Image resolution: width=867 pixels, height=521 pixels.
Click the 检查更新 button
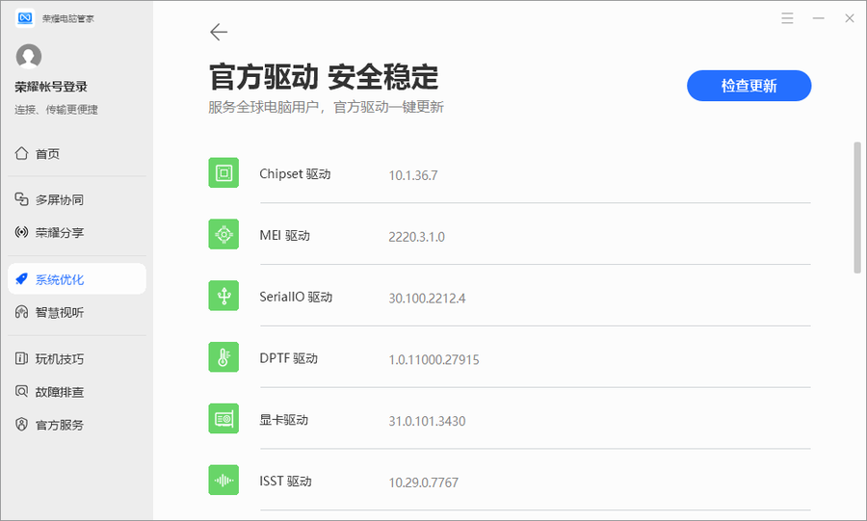[x=749, y=86]
